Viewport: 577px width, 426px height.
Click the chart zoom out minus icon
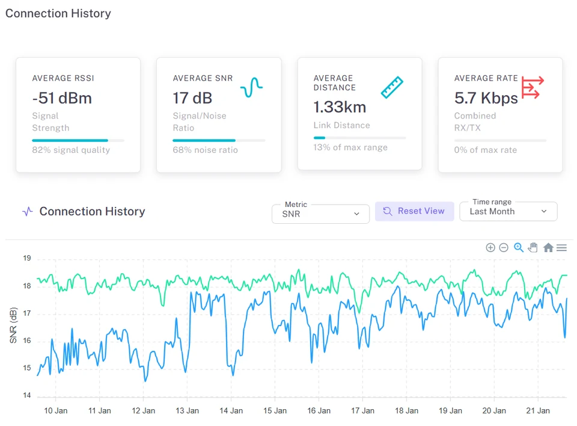pos(504,248)
